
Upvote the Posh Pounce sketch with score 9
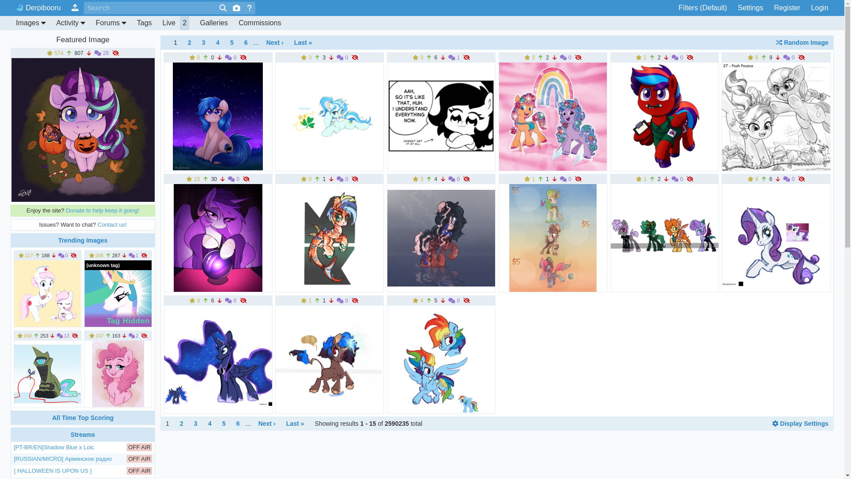(x=764, y=58)
